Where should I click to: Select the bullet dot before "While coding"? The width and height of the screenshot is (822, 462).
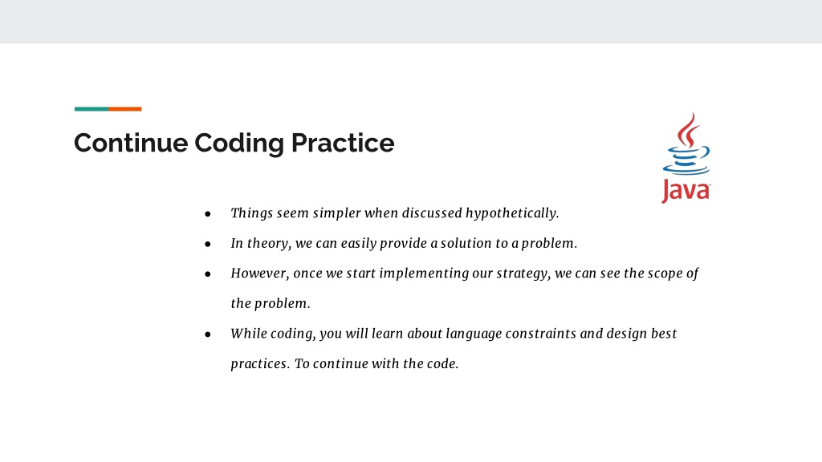(208, 334)
